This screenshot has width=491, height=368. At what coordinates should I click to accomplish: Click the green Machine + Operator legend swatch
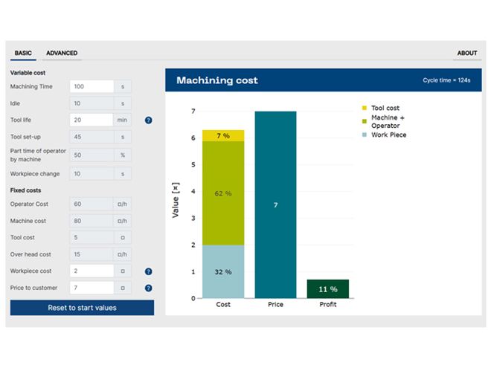tap(365, 119)
